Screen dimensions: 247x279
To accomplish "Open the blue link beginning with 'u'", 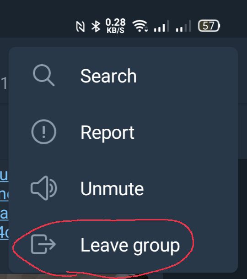I will click(4, 175).
